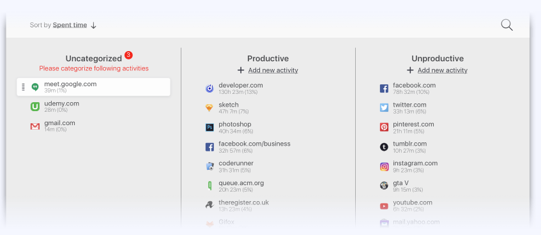The image size is (541, 235).
Task: Click the Tumblr black icon
Action: 384,148
